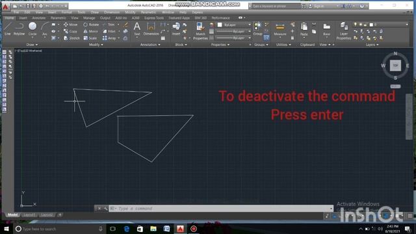Click the layer color swatch in Layers panel
The width and height of the screenshot is (416, 234).
[371, 25]
